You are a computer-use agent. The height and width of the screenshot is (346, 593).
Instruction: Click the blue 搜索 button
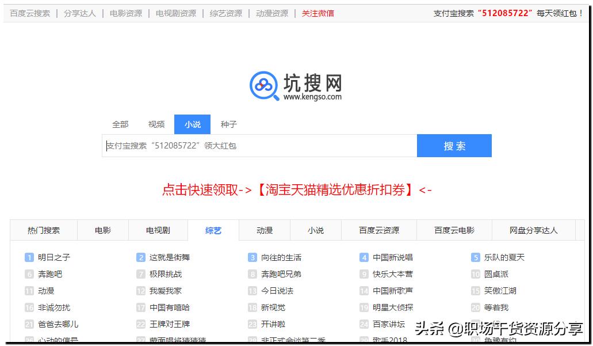click(454, 145)
